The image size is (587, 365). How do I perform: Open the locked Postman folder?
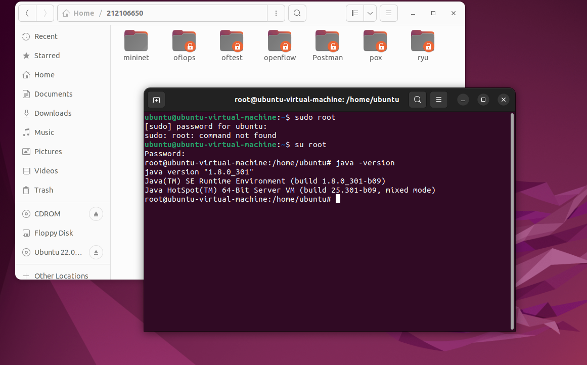coord(328,45)
